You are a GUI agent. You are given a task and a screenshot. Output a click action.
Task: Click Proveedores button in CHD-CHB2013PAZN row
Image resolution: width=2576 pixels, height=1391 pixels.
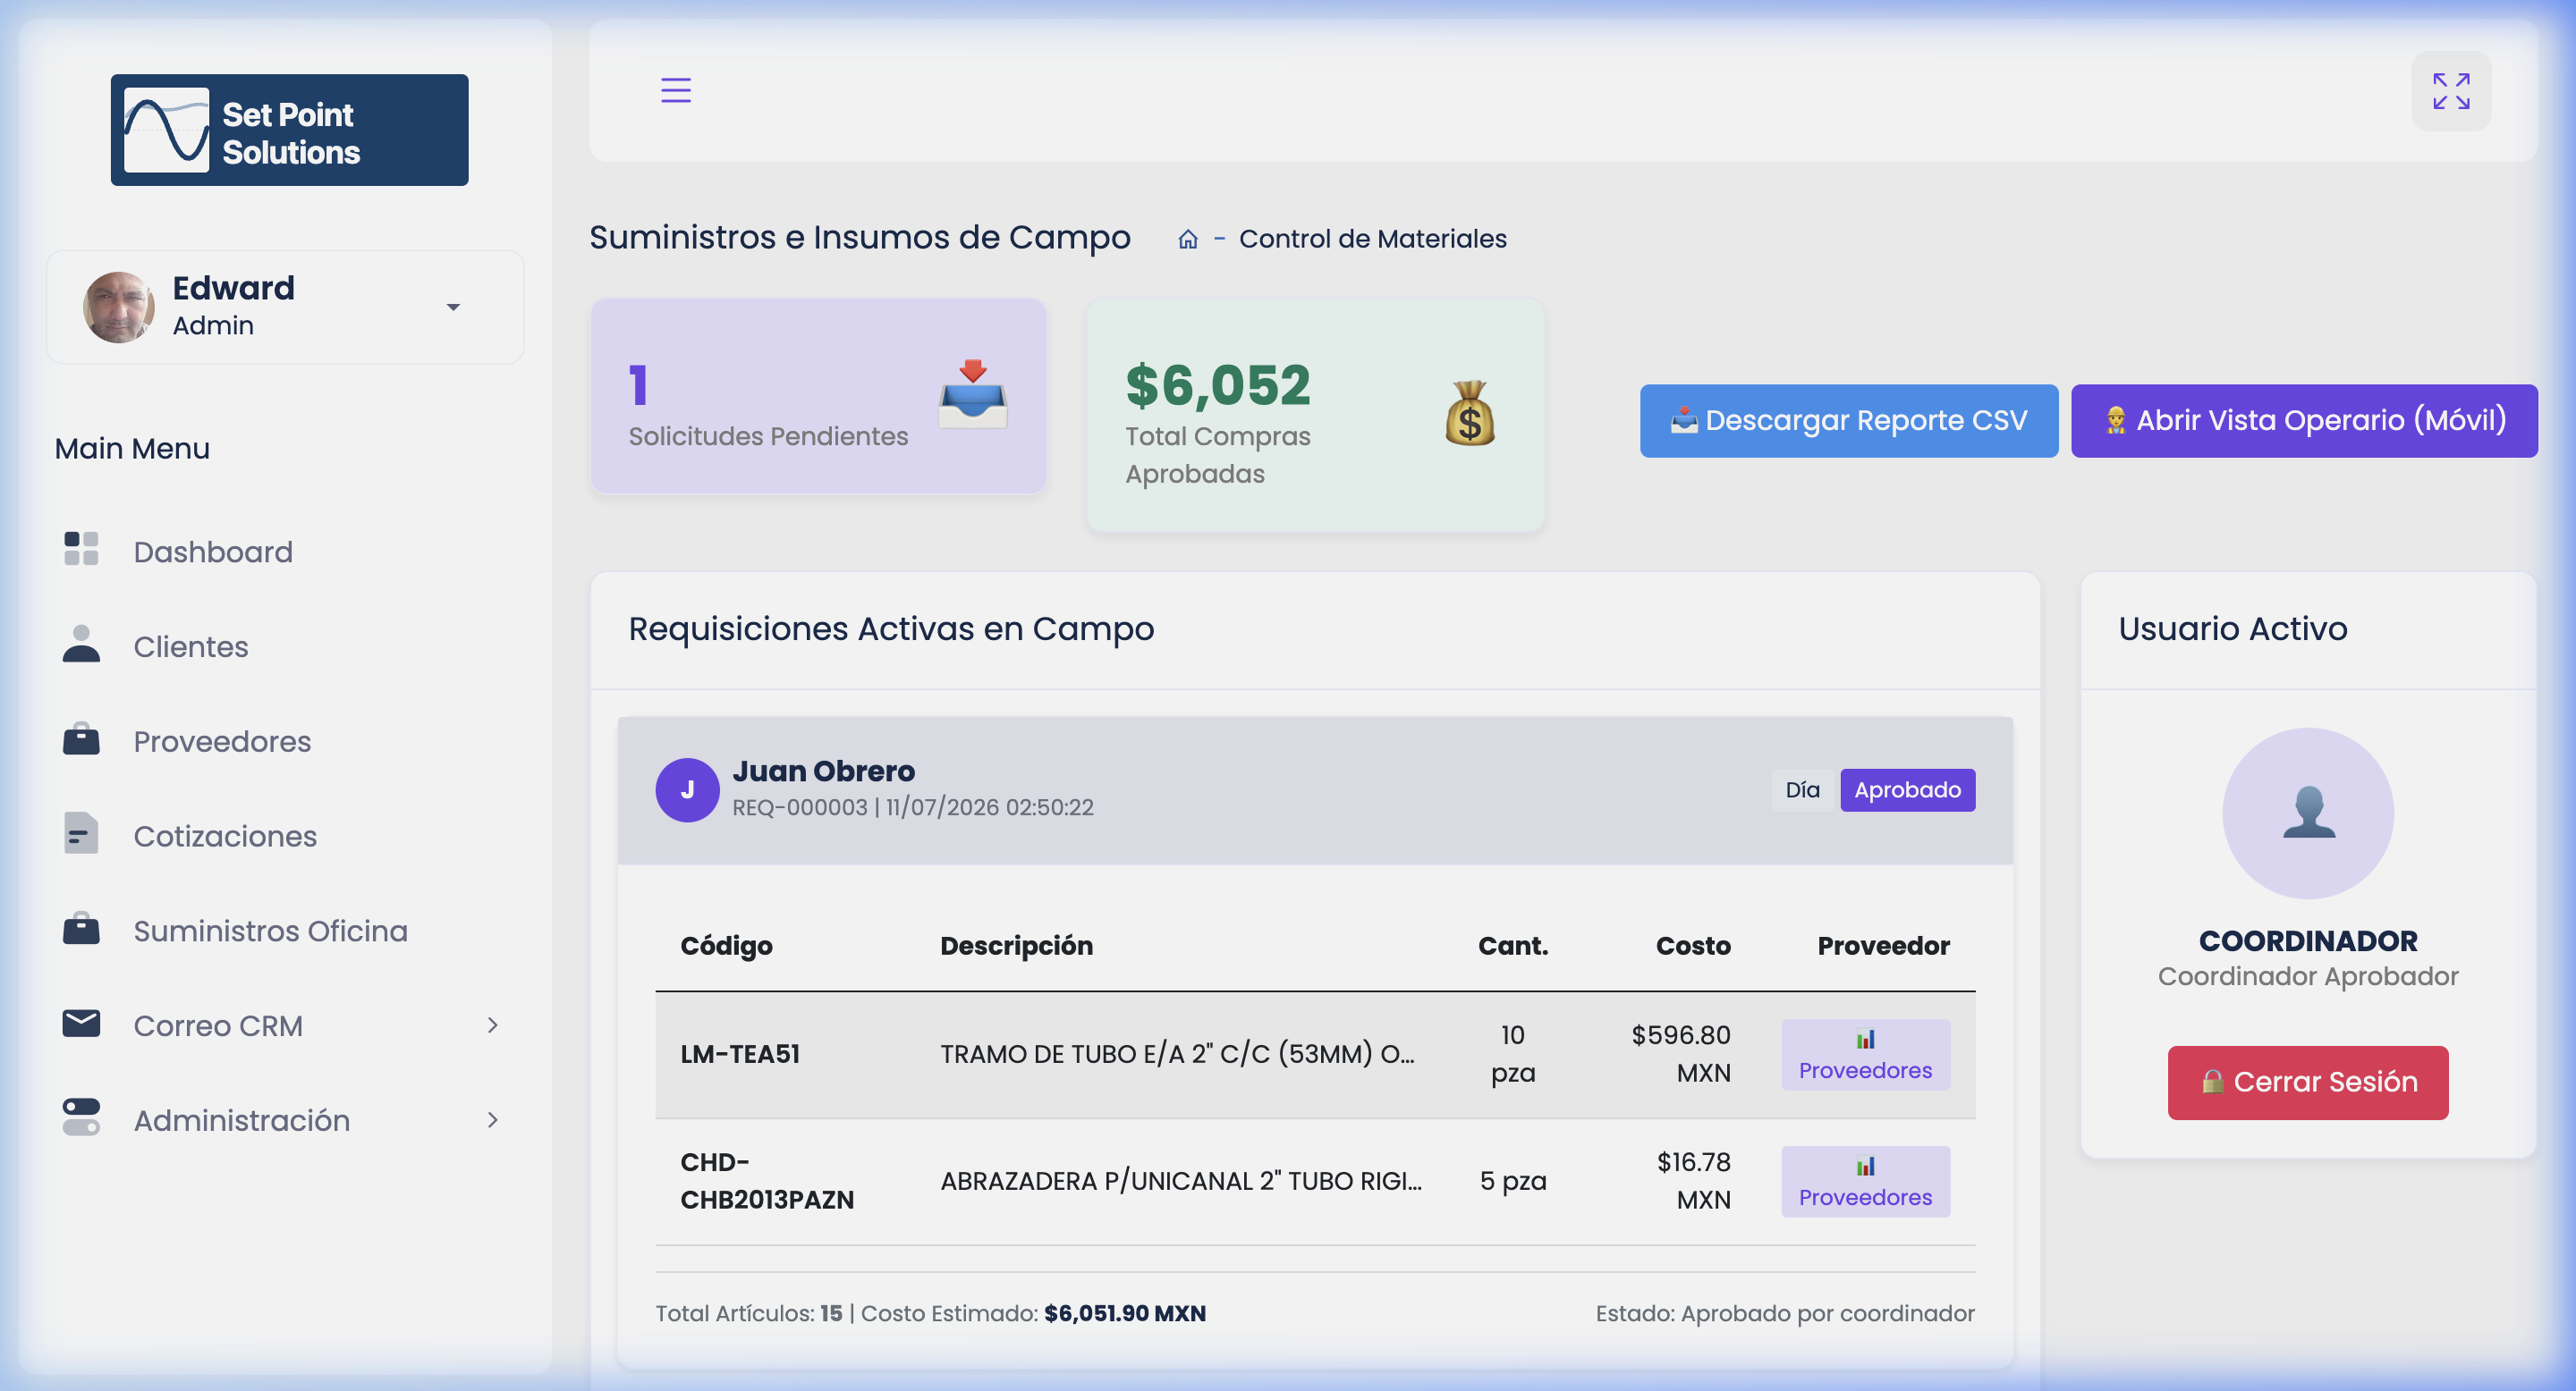point(1865,1181)
